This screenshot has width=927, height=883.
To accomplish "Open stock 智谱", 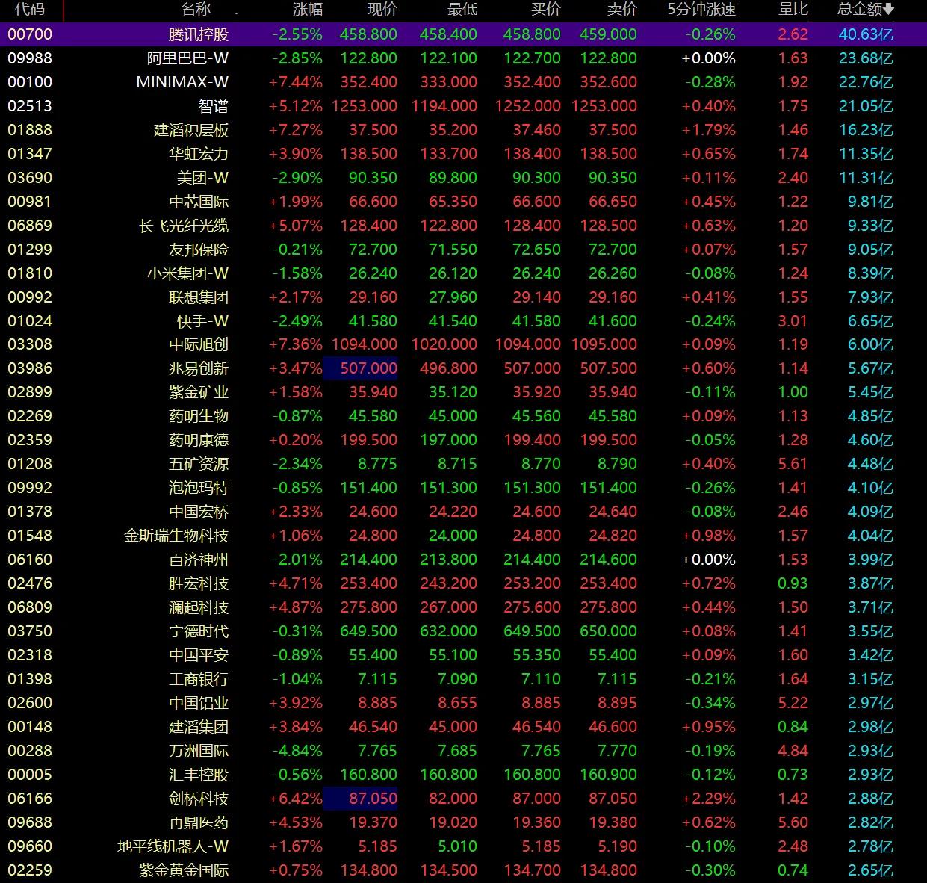I will click(214, 106).
